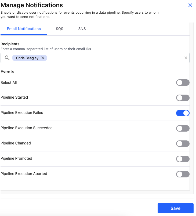Image resolution: width=196 pixels, height=216 pixels.
Task: Click inside the Recipients input field
Action: [113, 58]
